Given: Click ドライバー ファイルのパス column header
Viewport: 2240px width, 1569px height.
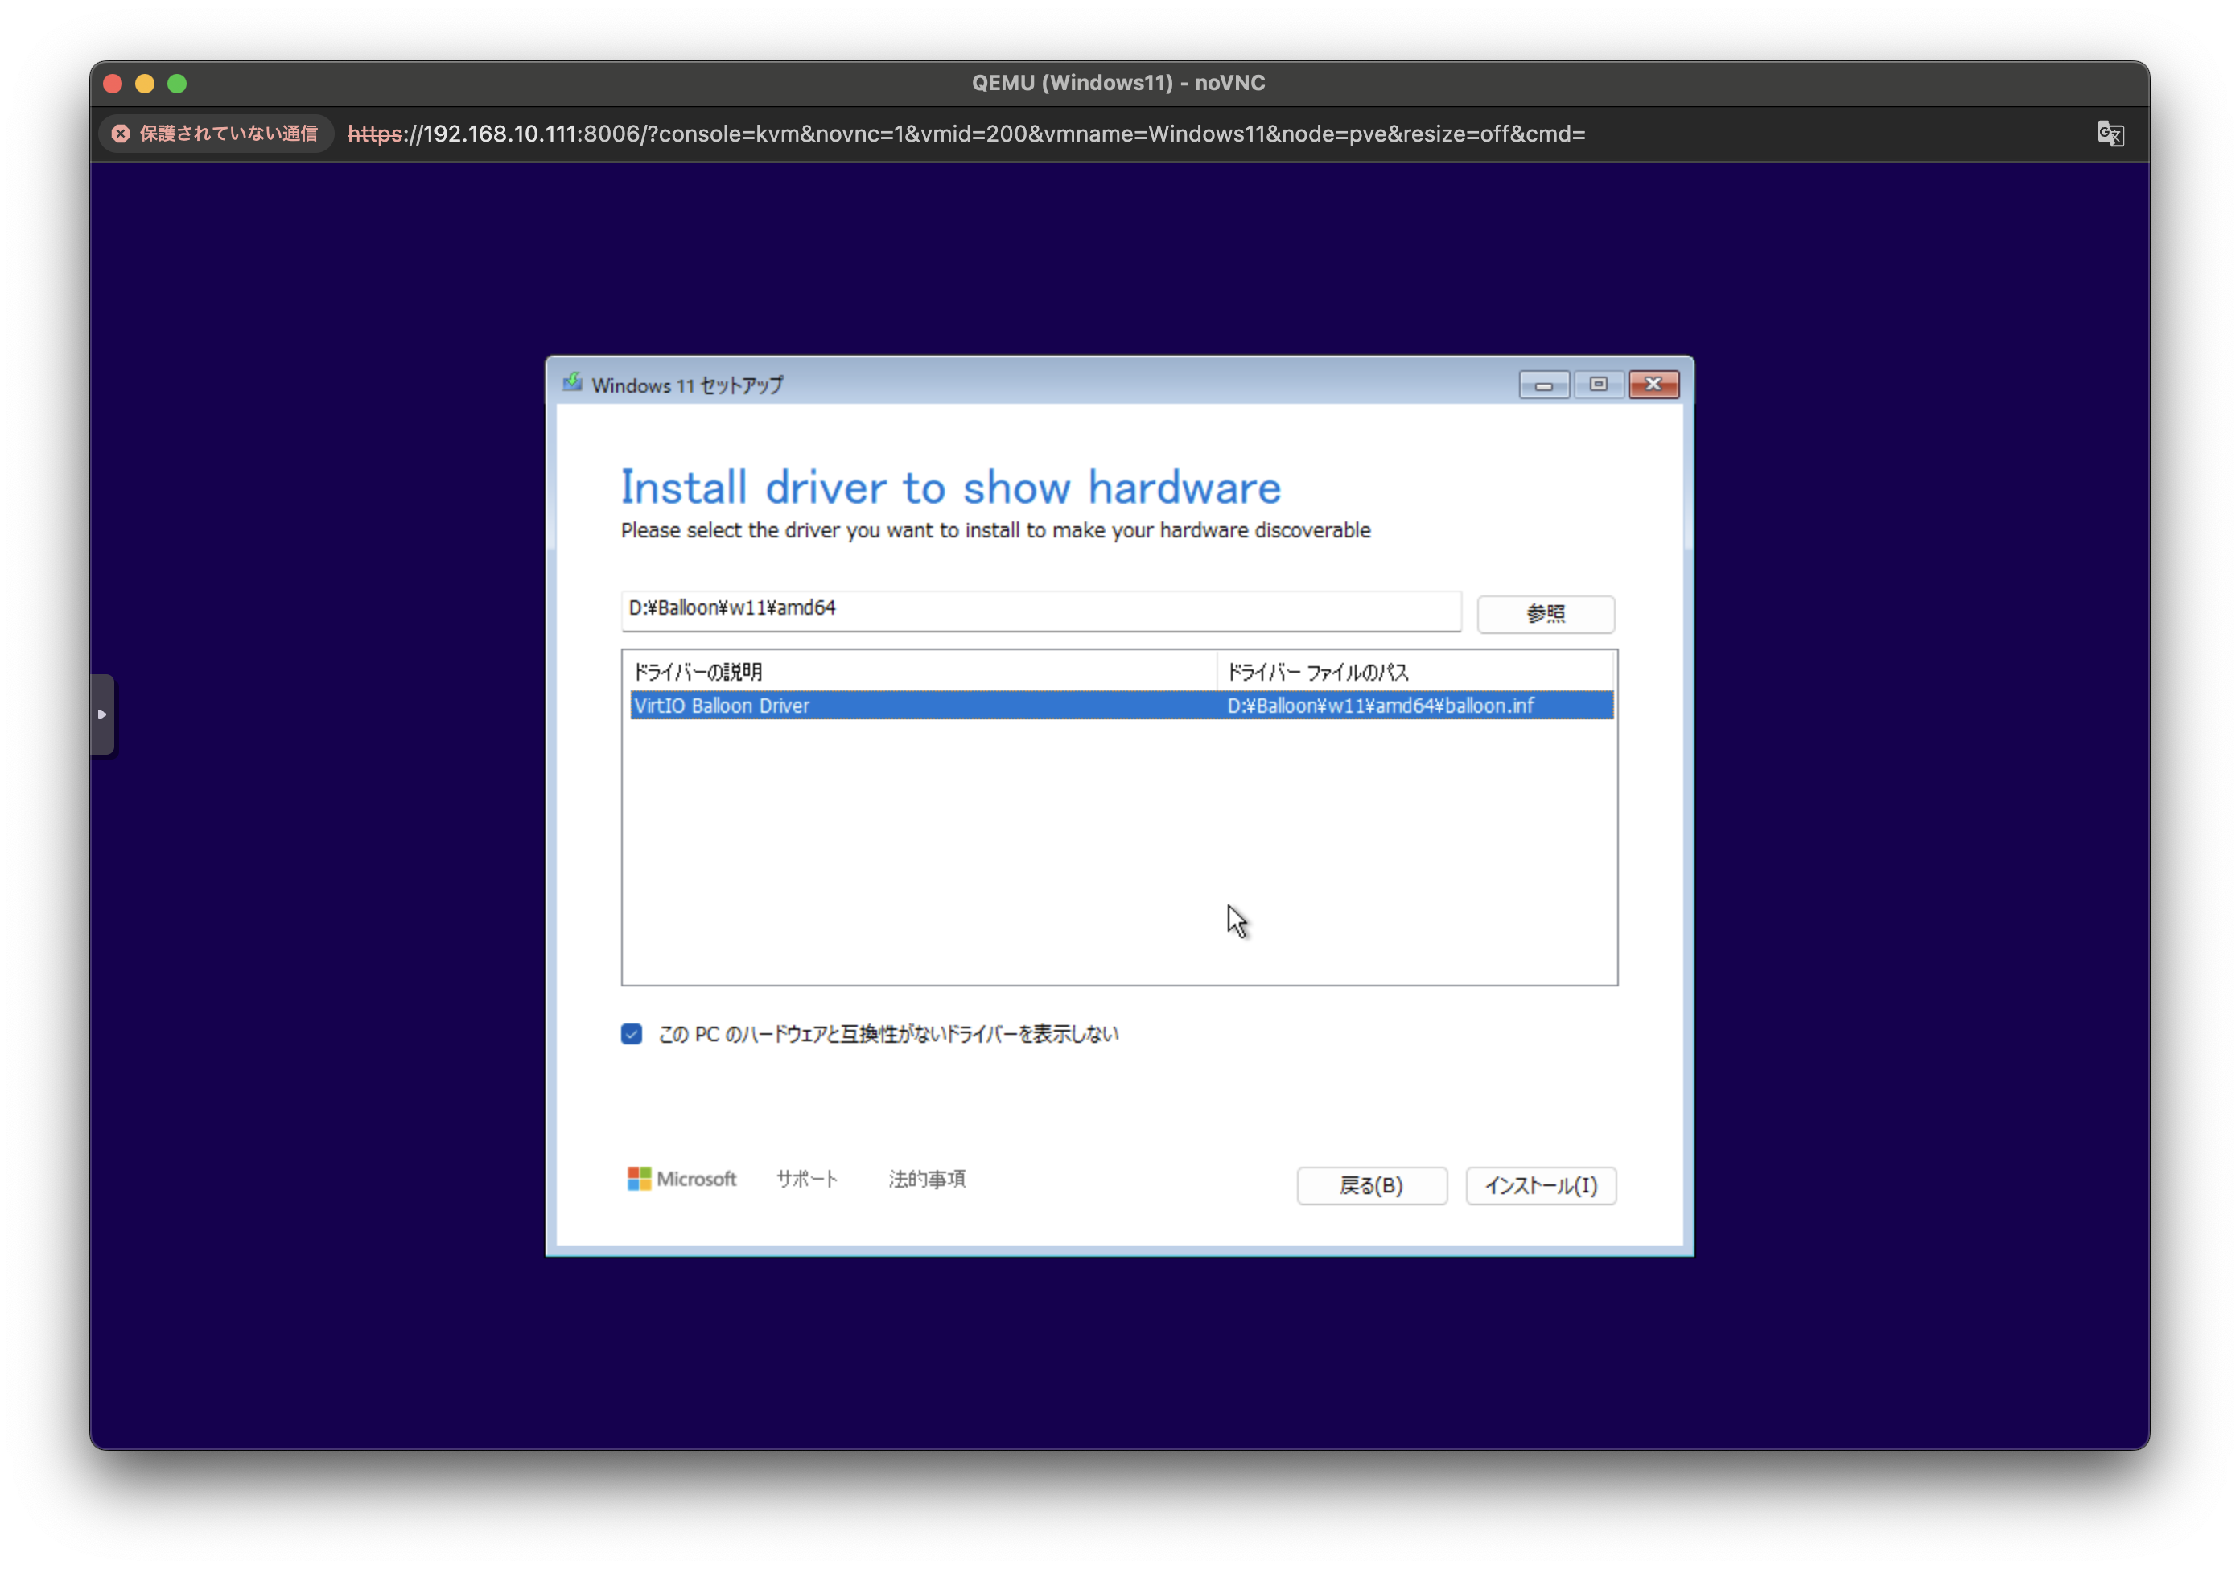Looking at the screenshot, I should 1413,671.
